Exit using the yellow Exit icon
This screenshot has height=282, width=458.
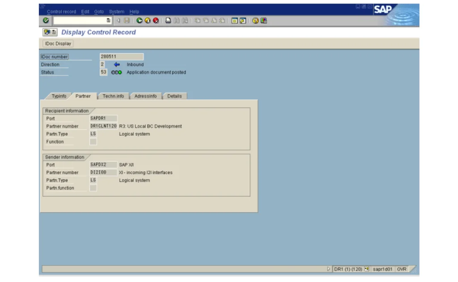point(148,21)
